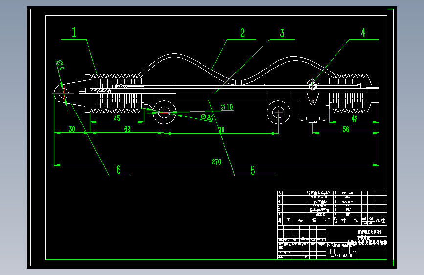
Task: Click part callout number 4
Action: point(363,33)
